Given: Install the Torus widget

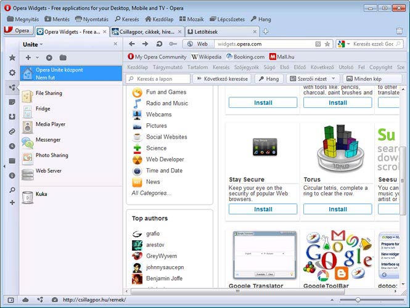Looking at the screenshot, I should click(x=338, y=209).
